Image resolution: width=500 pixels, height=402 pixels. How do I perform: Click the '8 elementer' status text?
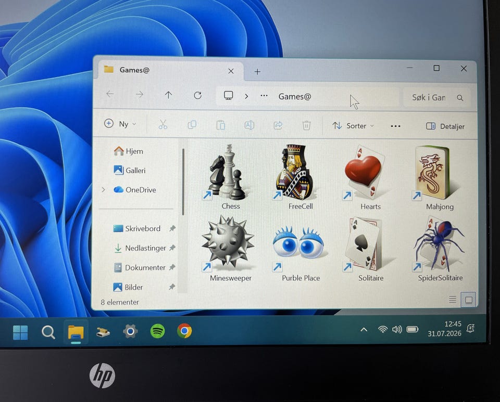point(120,302)
